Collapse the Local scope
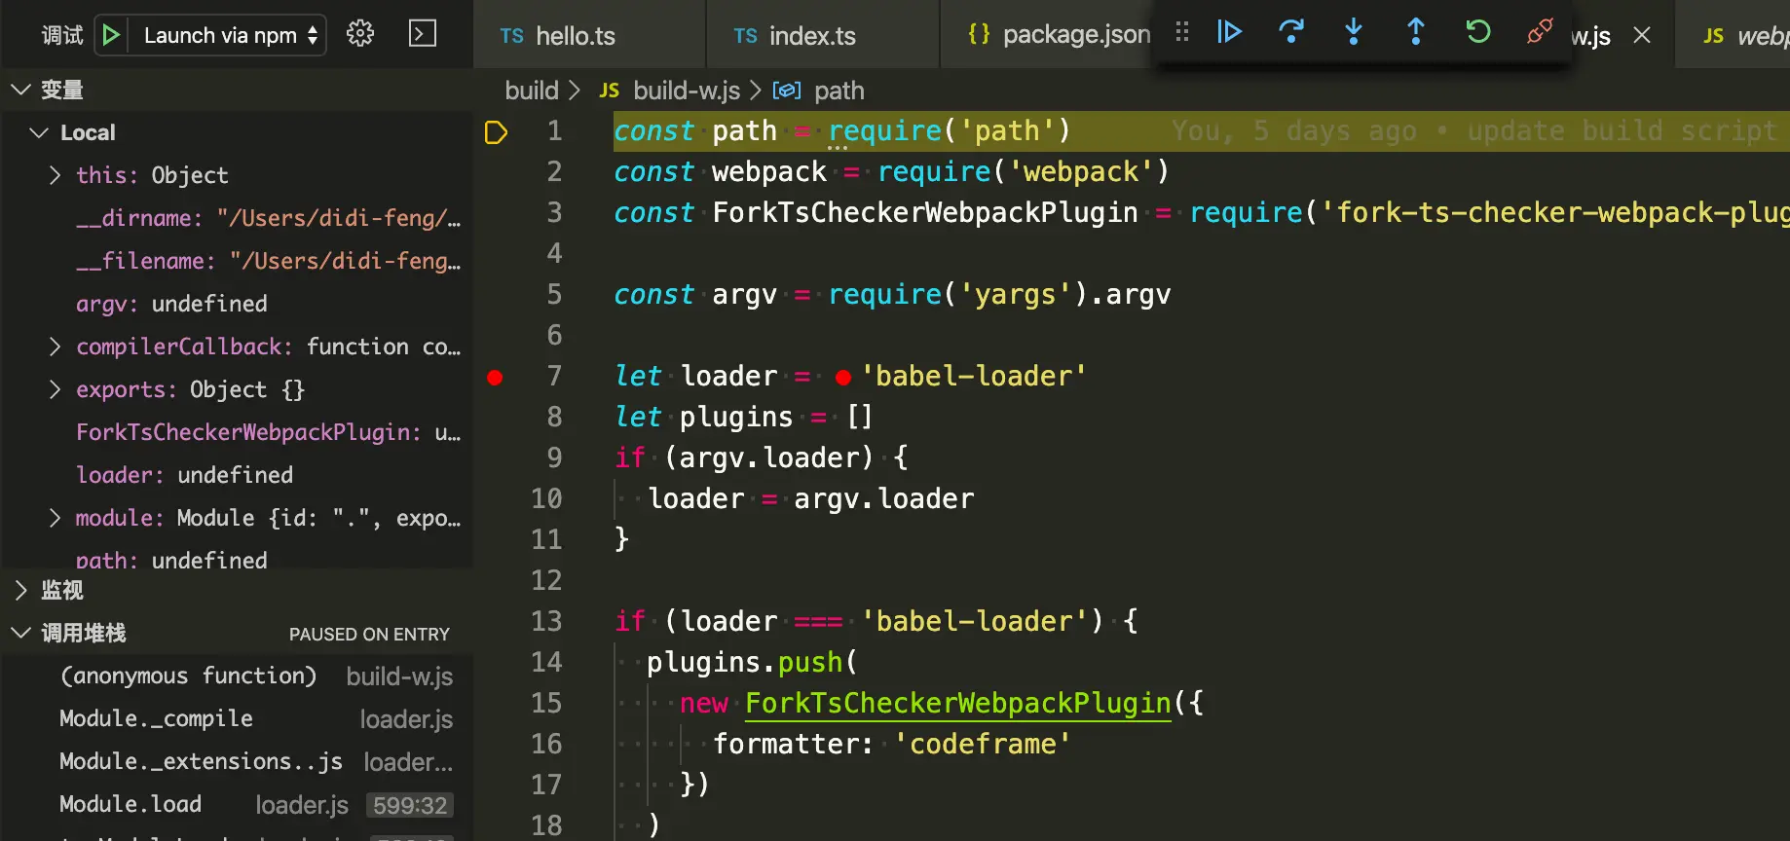This screenshot has height=841, width=1790. tap(39, 132)
